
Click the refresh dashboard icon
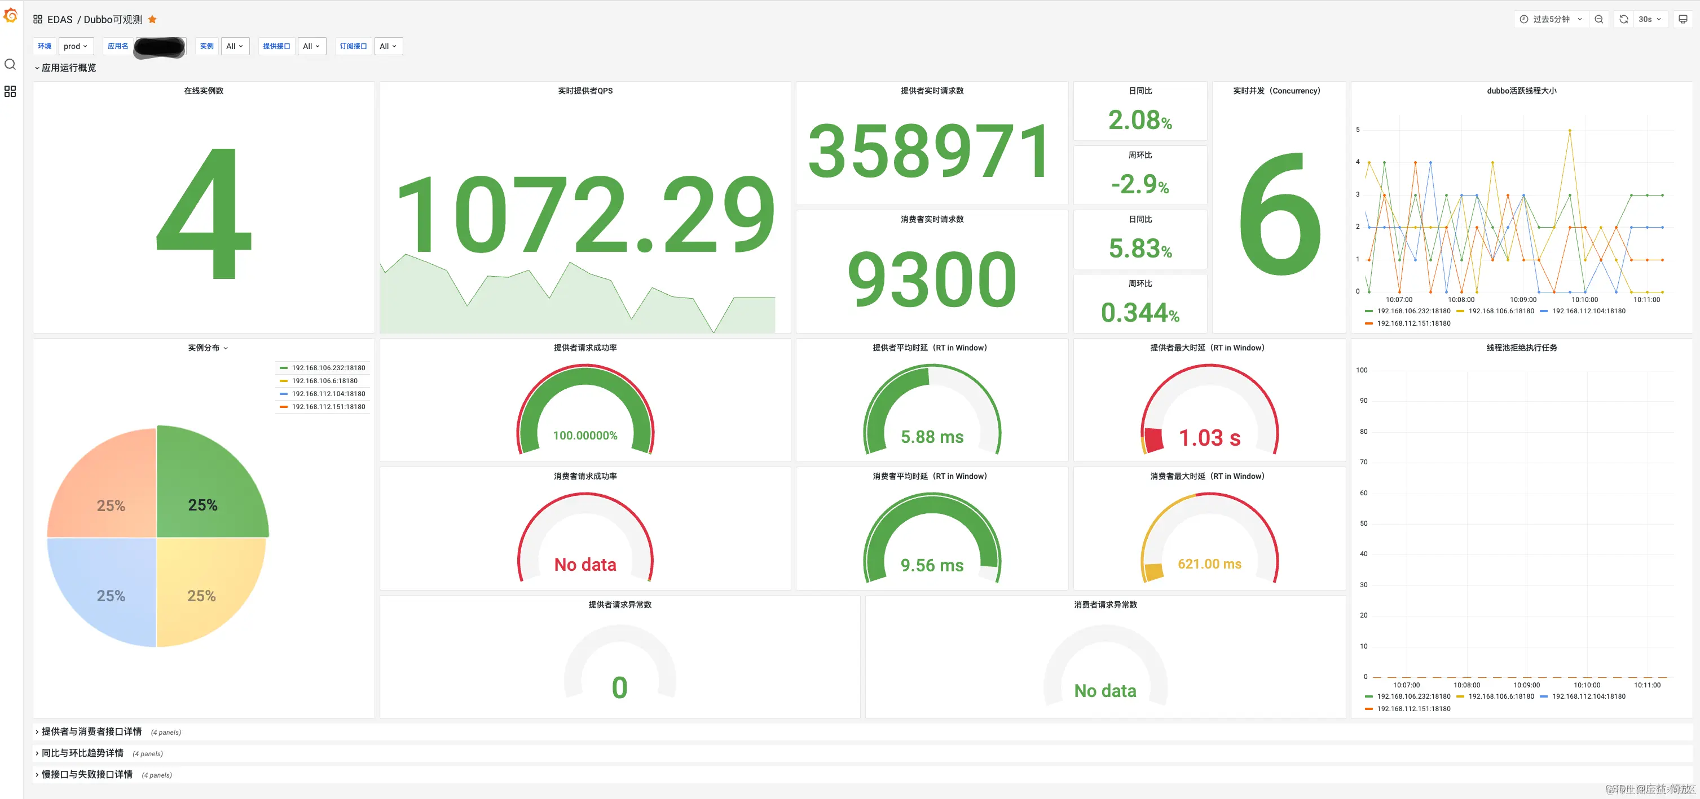point(1623,19)
